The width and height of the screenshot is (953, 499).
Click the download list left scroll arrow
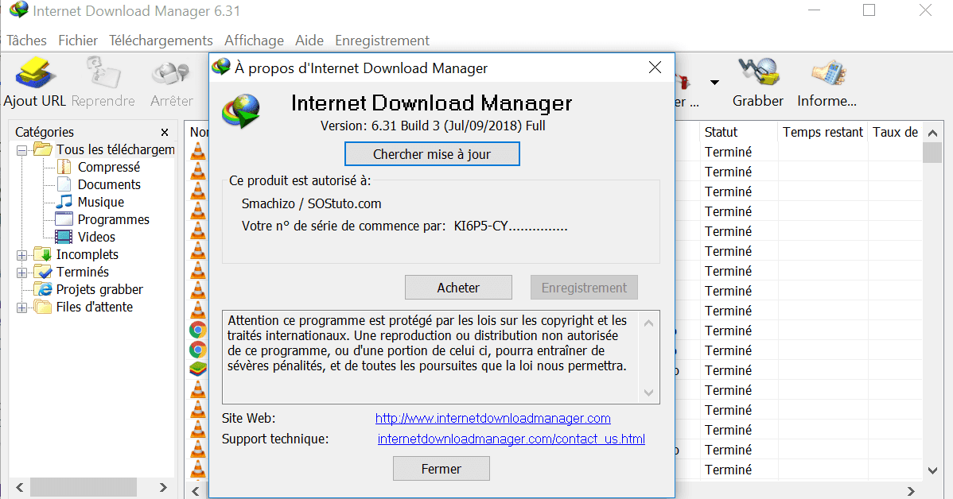pyautogui.click(x=196, y=490)
